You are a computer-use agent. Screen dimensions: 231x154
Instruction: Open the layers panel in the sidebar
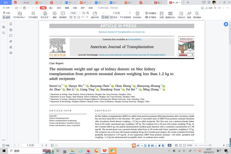click(11, 53)
